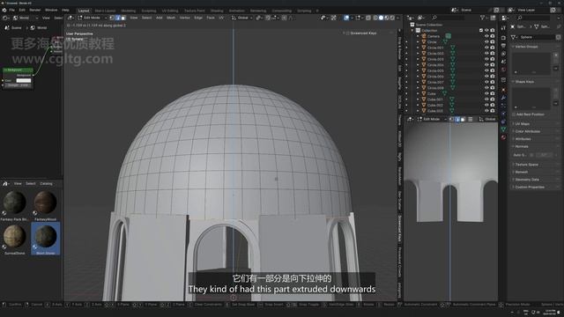The height and width of the screenshot is (317, 564).
Task: Select the FantasyWood material thumbnail
Action: (x=45, y=205)
